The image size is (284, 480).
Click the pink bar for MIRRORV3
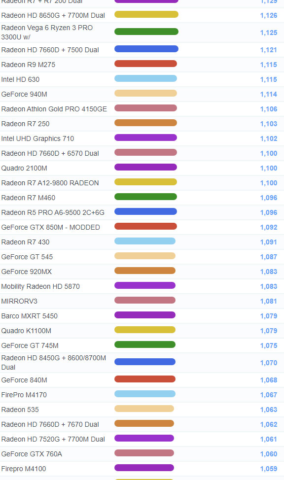pos(145,300)
